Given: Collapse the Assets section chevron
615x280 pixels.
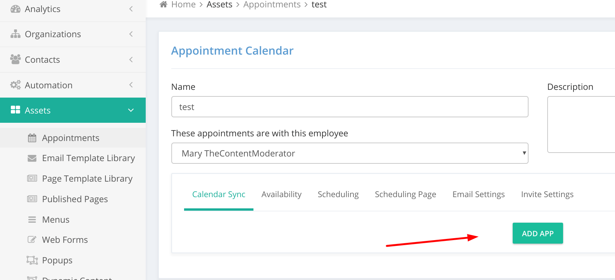Looking at the screenshot, I should click(x=131, y=110).
